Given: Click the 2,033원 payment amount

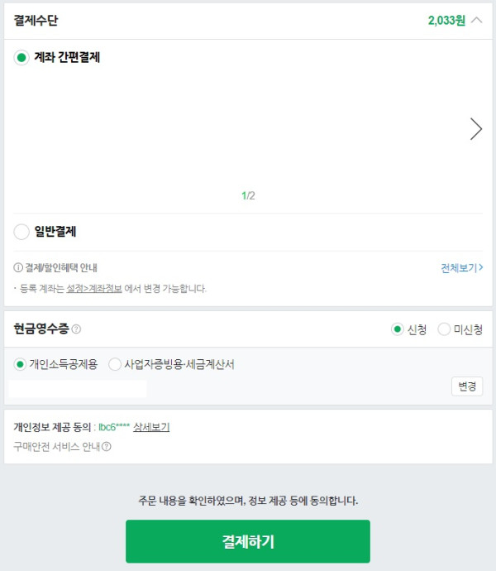Looking at the screenshot, I should click(446, 21).
